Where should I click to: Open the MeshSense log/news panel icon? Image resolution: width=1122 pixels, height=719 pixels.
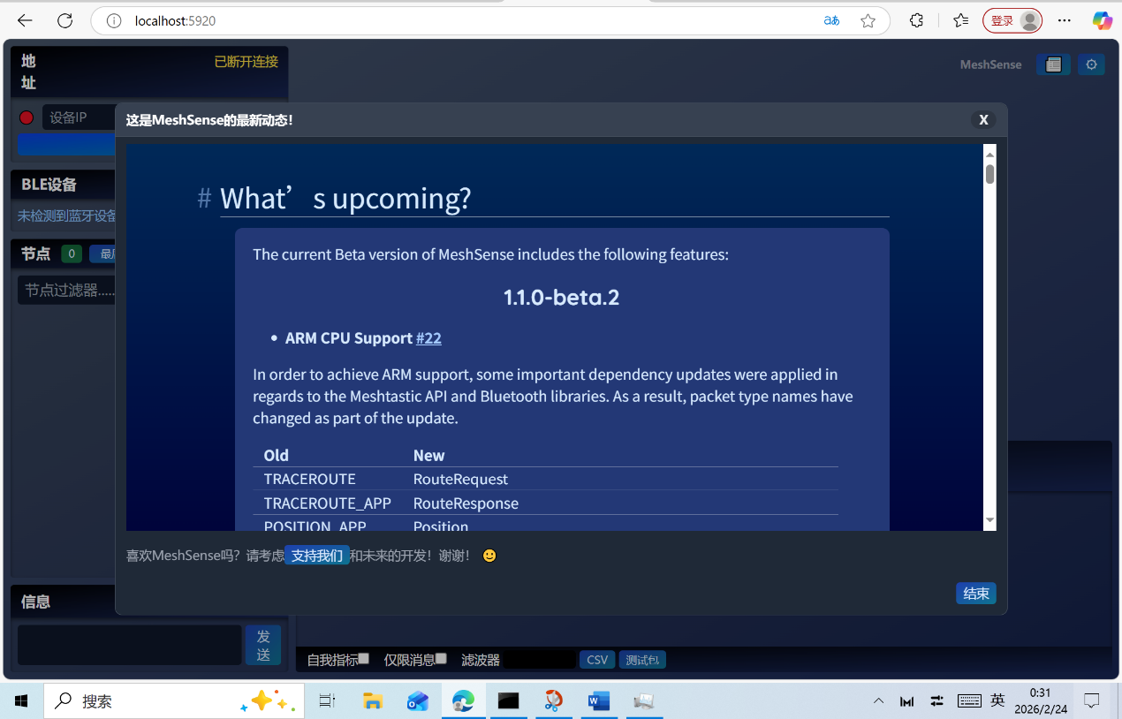pos(1053,64)
